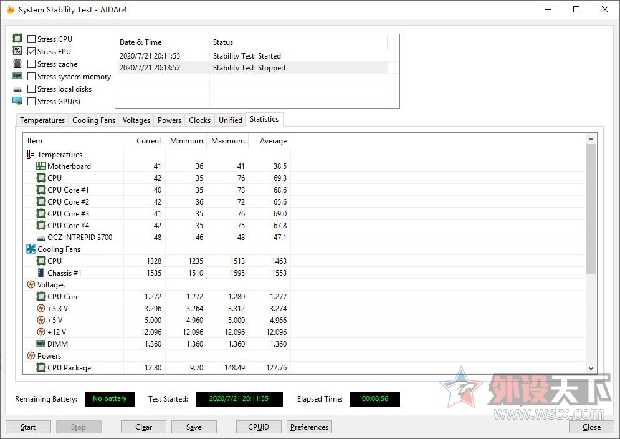Click the CPU chip icon beside Stress CPU
Screen dimensions: 620x439
[x=17, y=38]
